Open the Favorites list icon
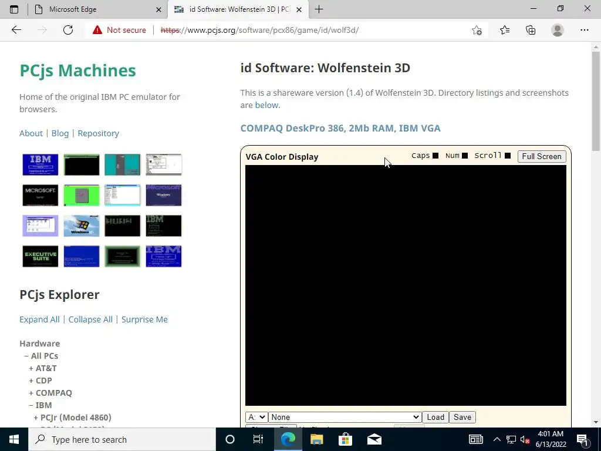 (504, 30)
